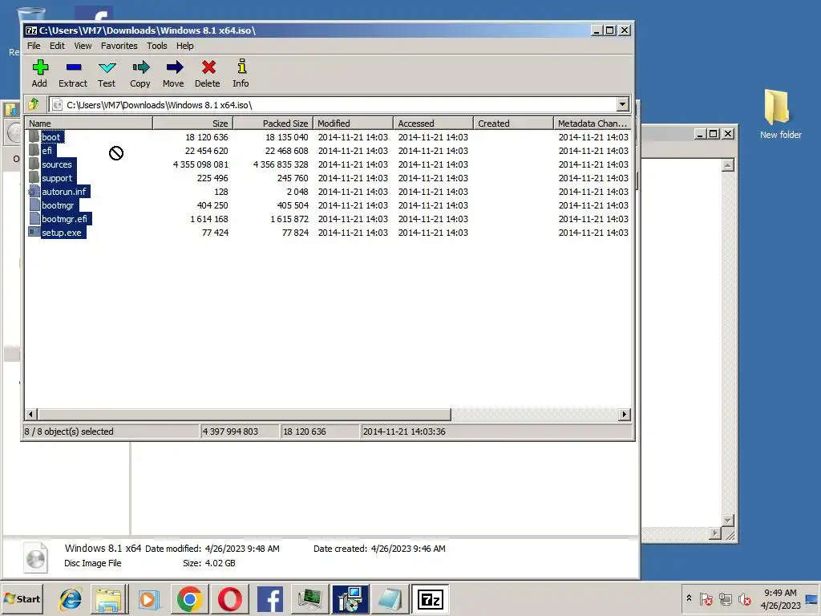Select the setup.exe file icon
821x616 pixels.
tap(34, 232)
